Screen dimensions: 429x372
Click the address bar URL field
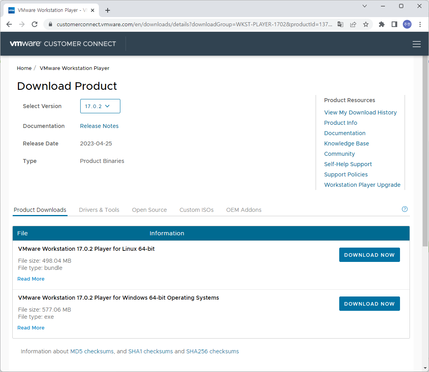tap(194, 24)
